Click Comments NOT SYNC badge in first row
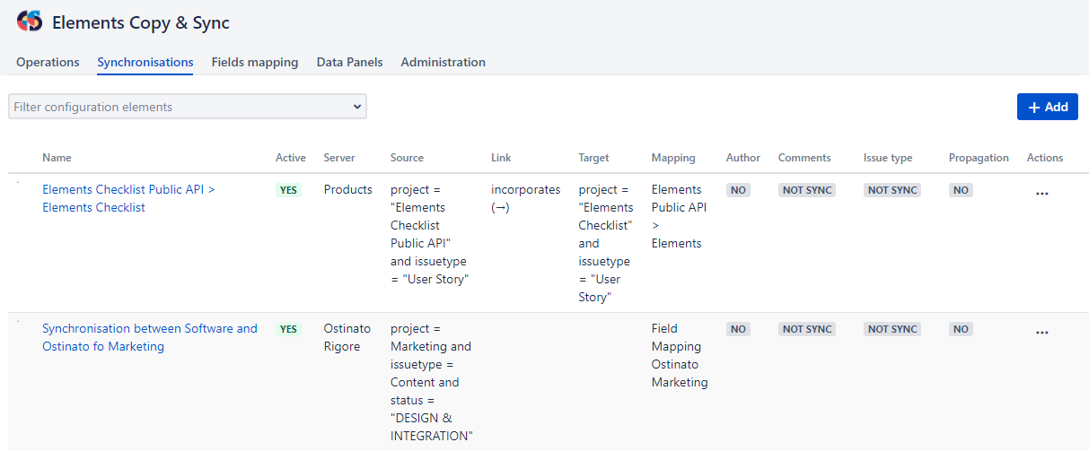This screenshot has height=451, width=1089. tap(807, 190)
